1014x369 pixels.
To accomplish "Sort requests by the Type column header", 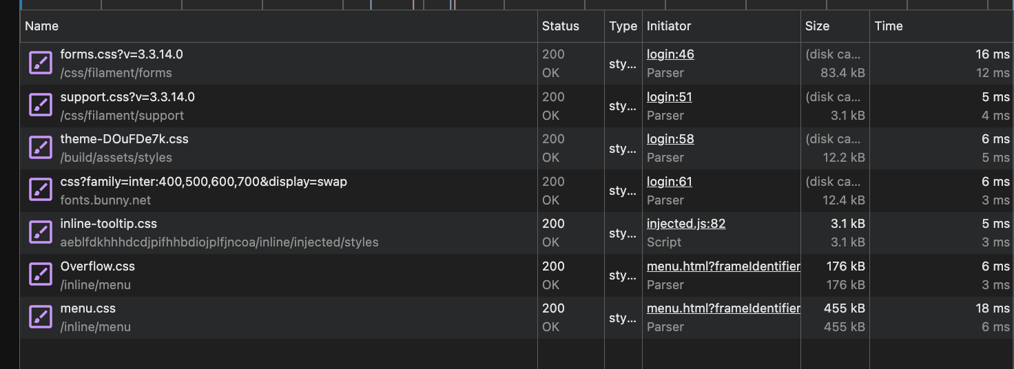I will pyautogui.click(x=623, y=26).
